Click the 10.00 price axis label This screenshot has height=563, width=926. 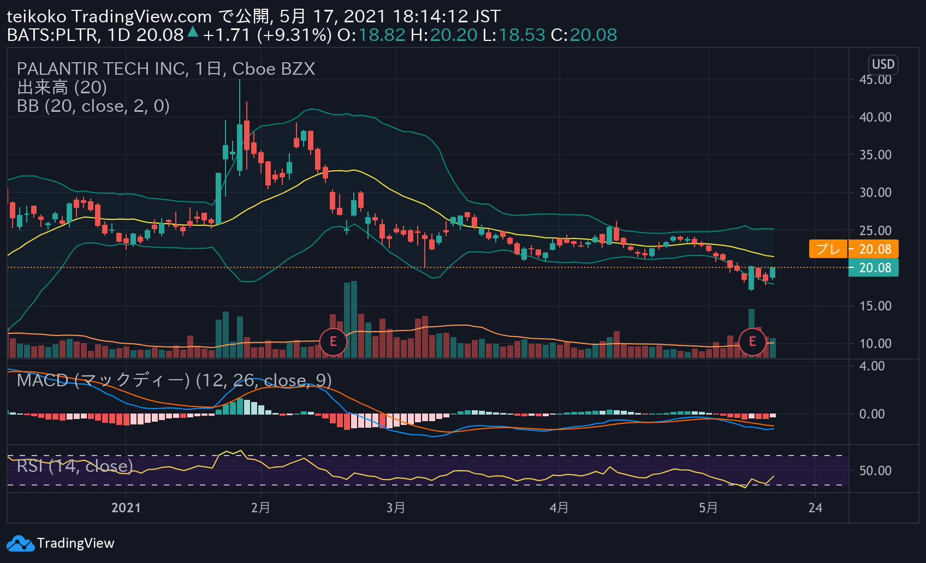[x=875, y=344]
